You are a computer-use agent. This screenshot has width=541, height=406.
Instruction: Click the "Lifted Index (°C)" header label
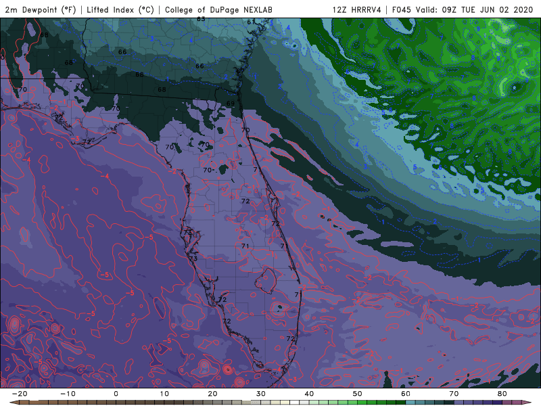pos(120,9)
